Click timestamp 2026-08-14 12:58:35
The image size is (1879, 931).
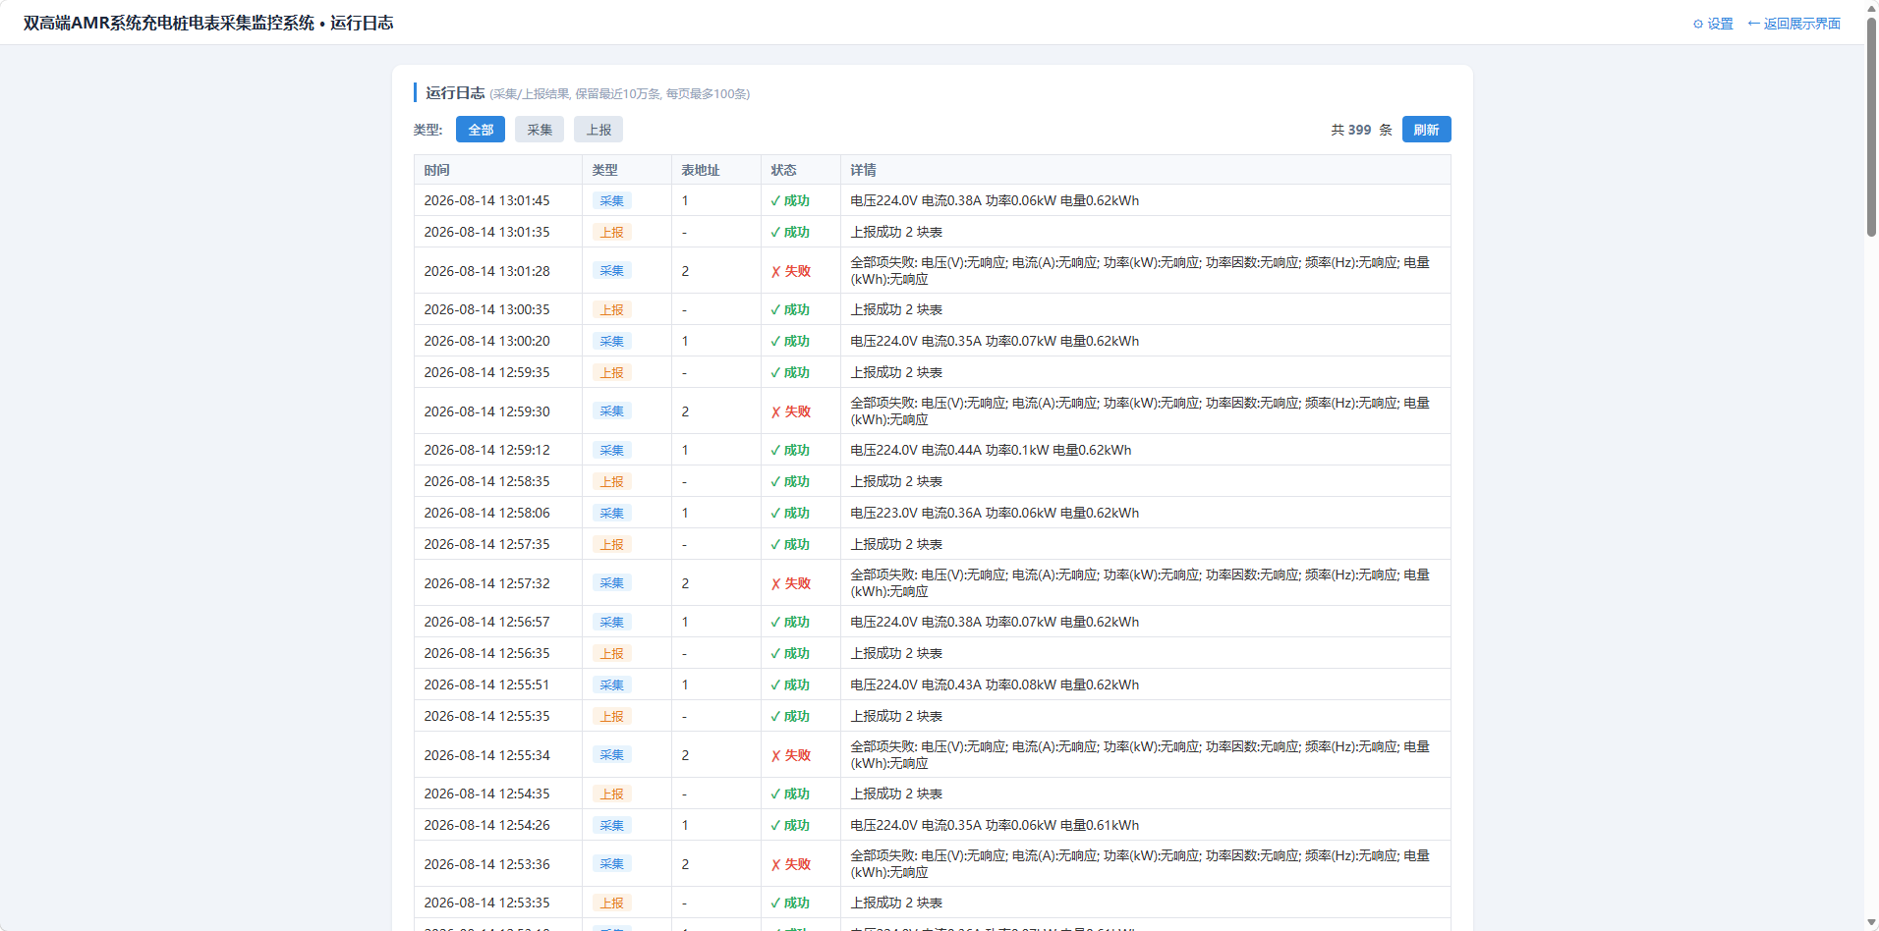point(487,481)
